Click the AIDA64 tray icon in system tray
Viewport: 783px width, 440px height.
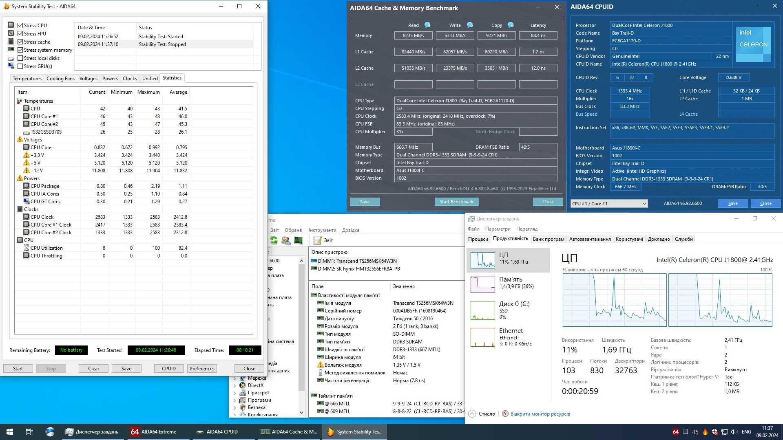676,432
